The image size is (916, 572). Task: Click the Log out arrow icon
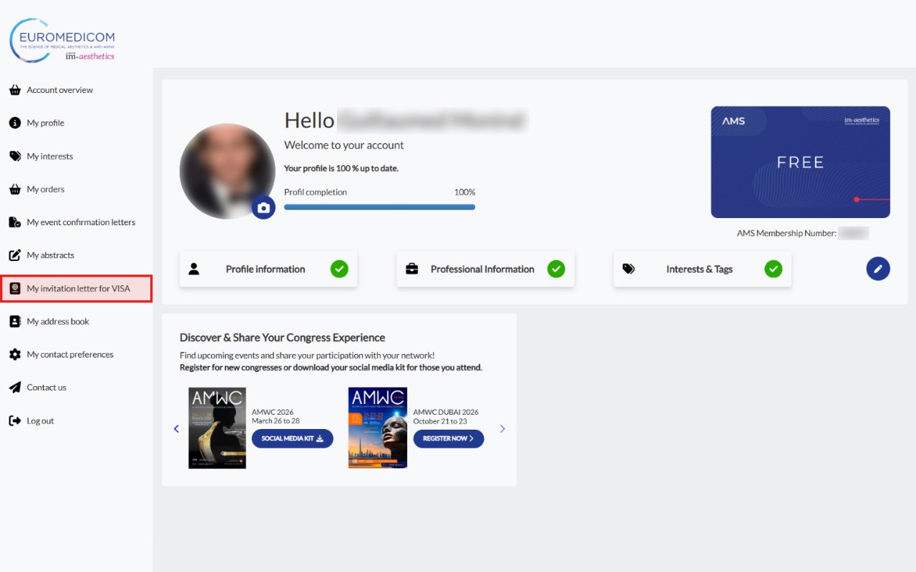pyautogui.click(x=15, y=421)
